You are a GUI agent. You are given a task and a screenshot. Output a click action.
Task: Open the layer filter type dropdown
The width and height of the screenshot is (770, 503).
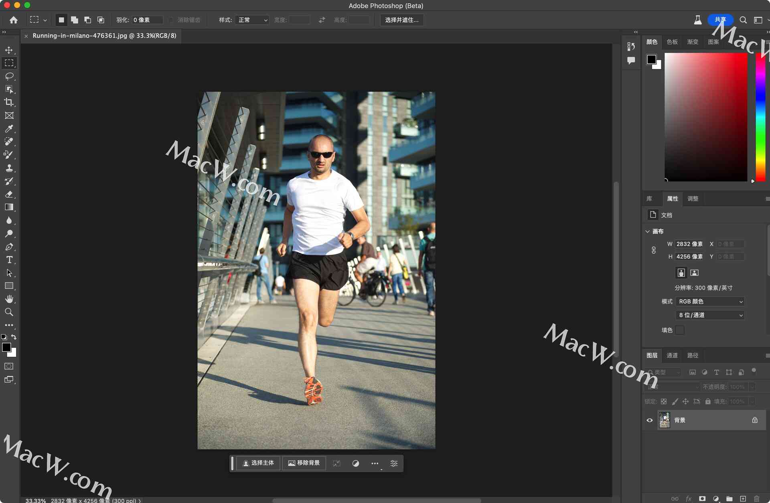coord(664,372)
